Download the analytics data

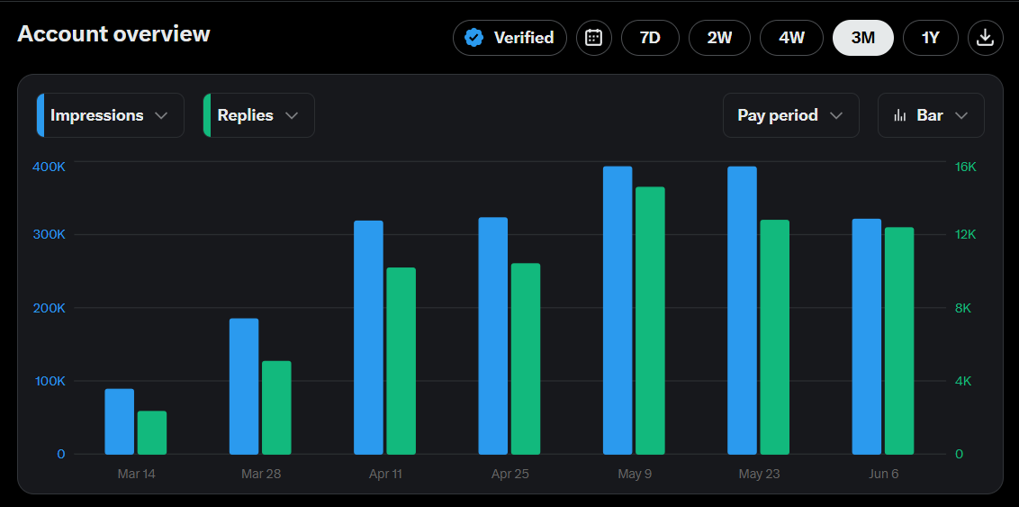pos(985,38)
